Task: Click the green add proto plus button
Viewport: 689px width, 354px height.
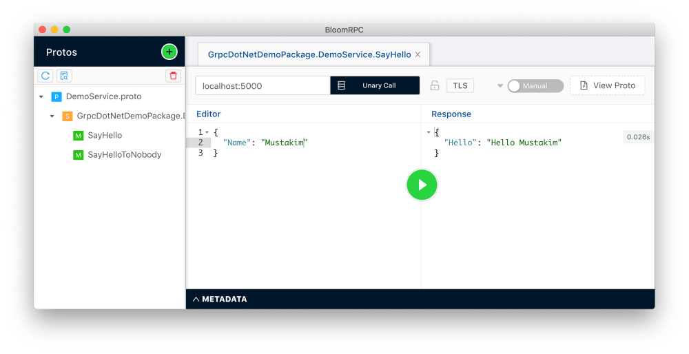Action: [169, 52]
